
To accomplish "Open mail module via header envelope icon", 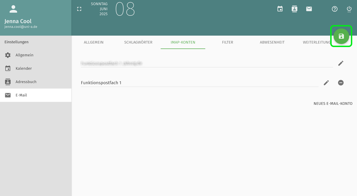I will [309, 9].
